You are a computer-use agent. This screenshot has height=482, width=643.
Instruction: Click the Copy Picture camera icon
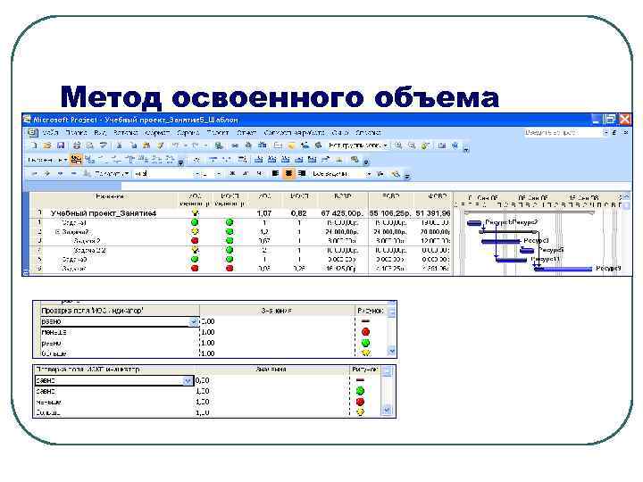[x=442, y=145]
